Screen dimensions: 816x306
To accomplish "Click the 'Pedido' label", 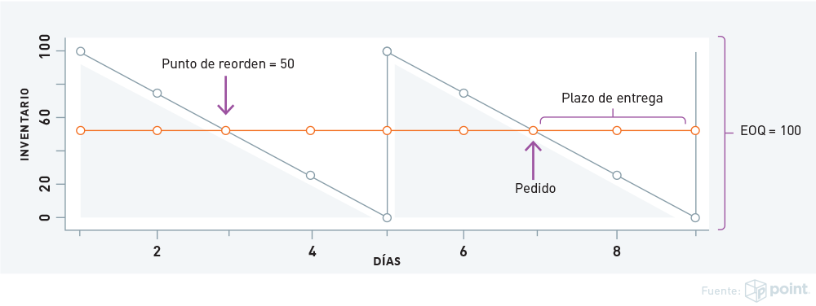I will (x=535, y=189).
